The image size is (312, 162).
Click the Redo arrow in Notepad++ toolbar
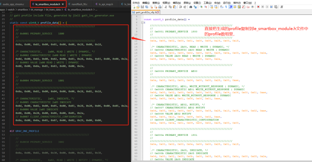pos(185,7)
